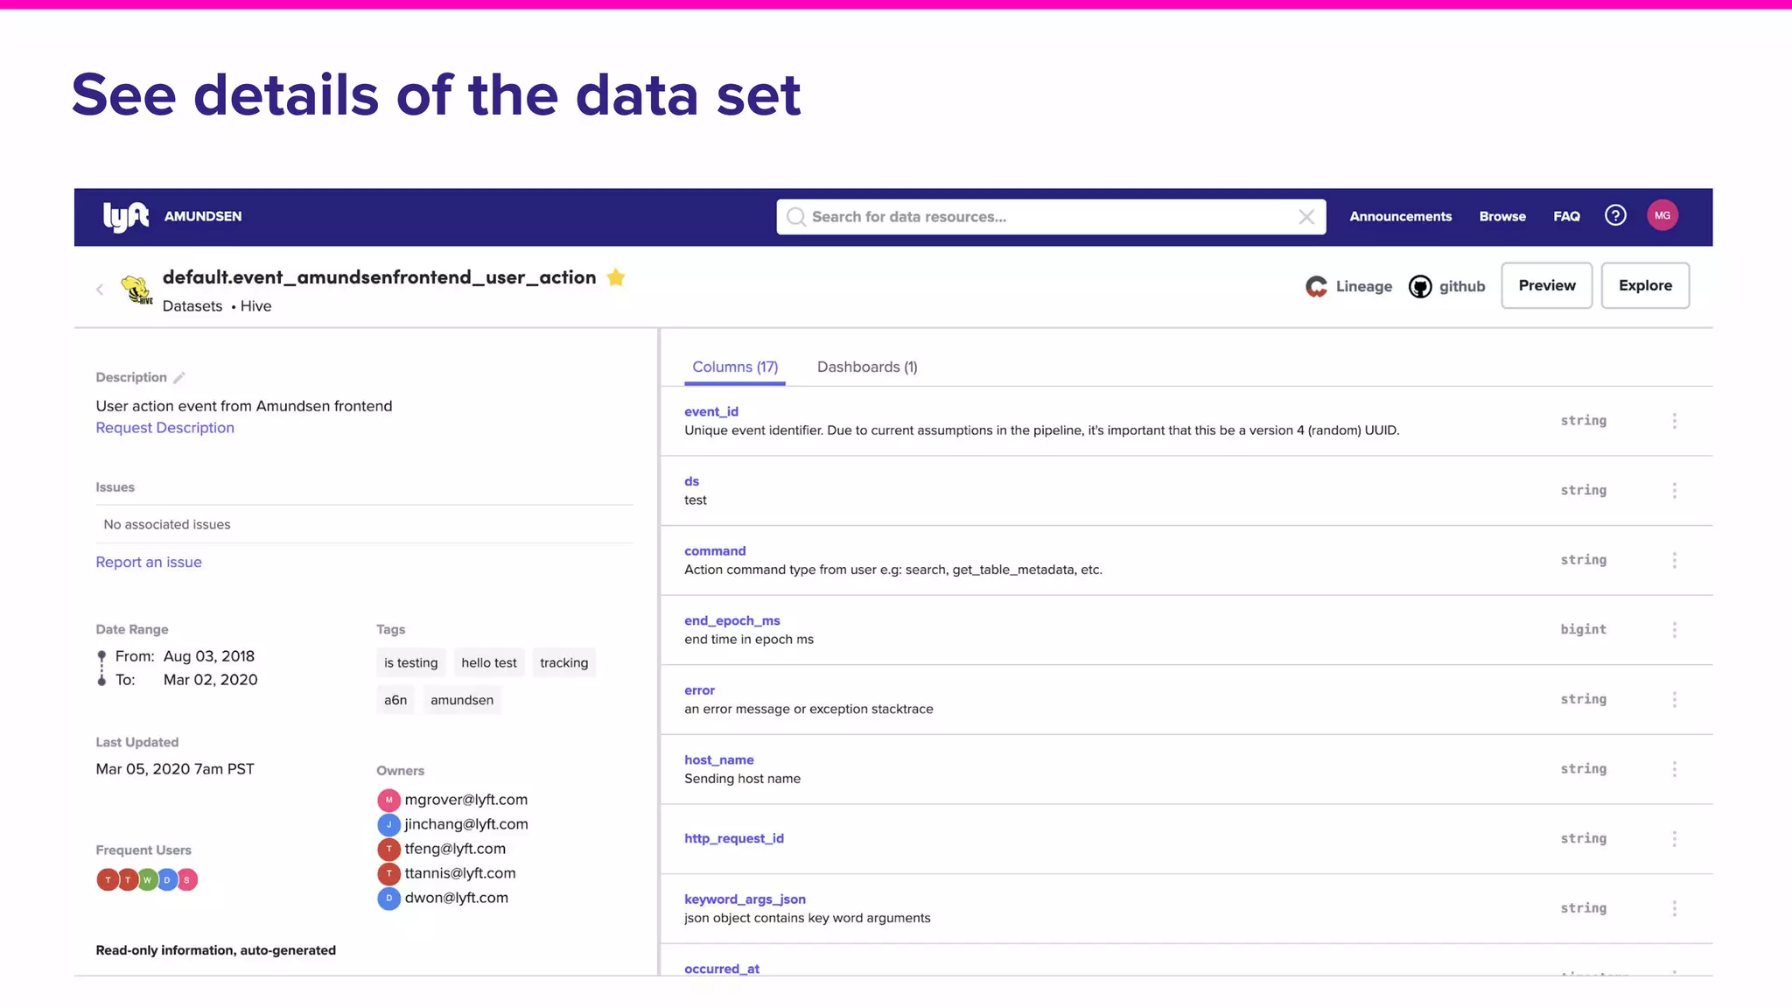The width and height of the screenshot is (1792, 1008).
Task: Open the github link text
Action: tap(1462, 286)
